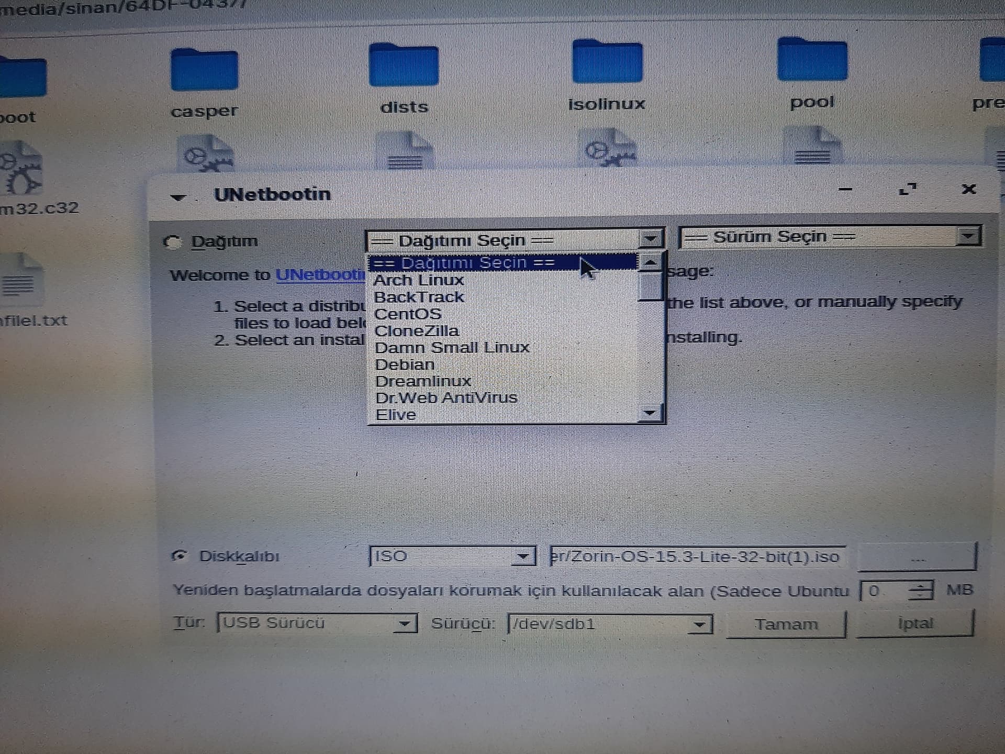Browse for ISO with the ... button
1005x754 pixels.
click(x=917, y=558)
